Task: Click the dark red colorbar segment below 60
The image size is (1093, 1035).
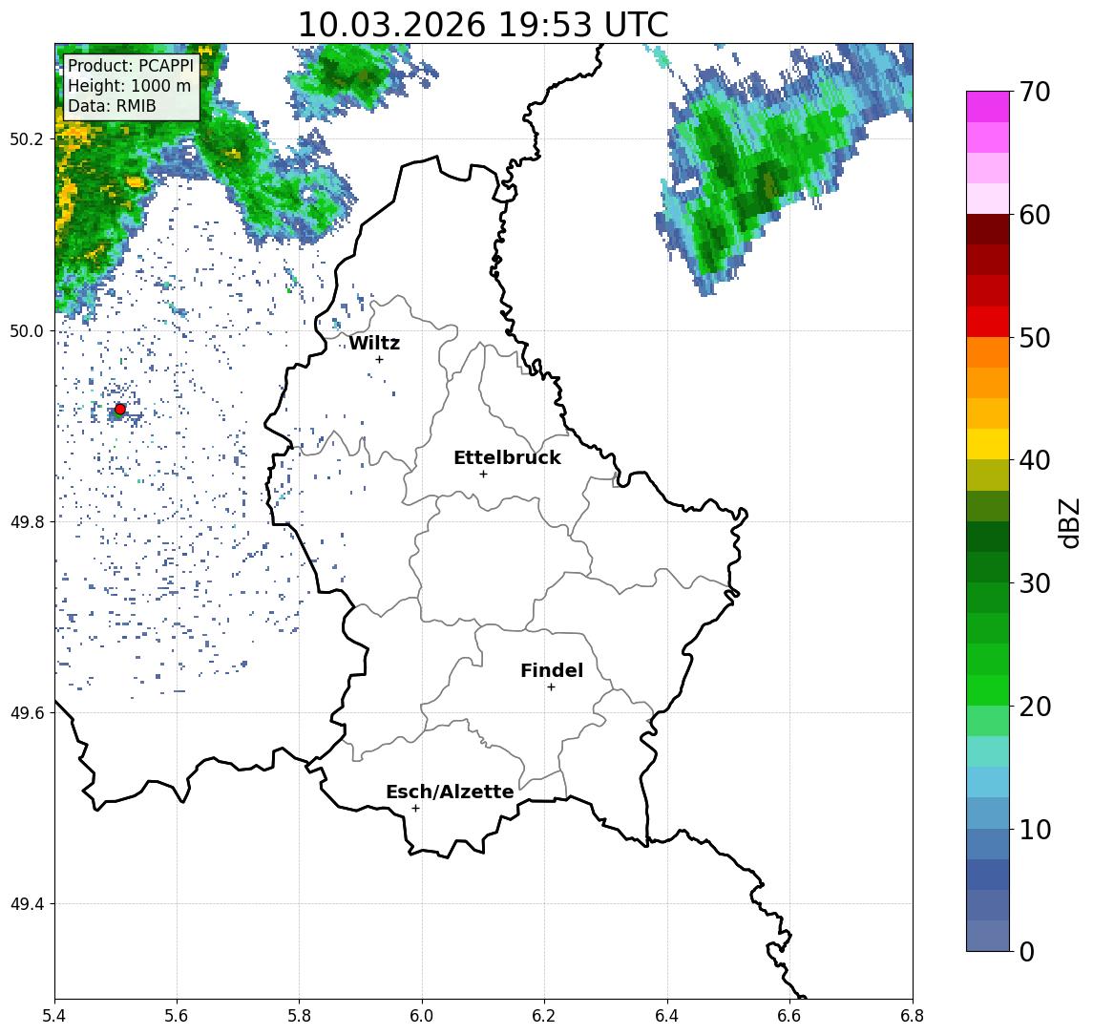Action: 988,229
